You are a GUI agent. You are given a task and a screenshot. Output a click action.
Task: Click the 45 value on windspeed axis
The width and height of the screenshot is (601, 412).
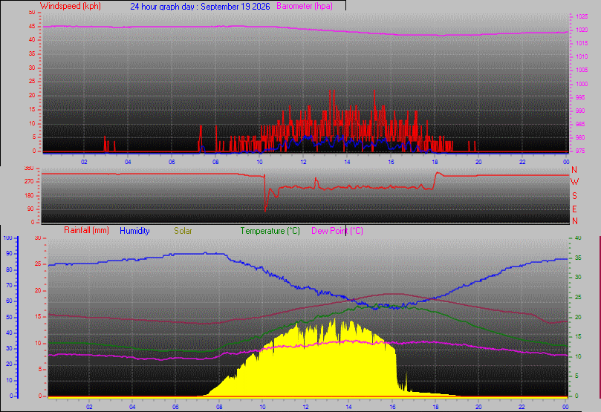(32, 27)
